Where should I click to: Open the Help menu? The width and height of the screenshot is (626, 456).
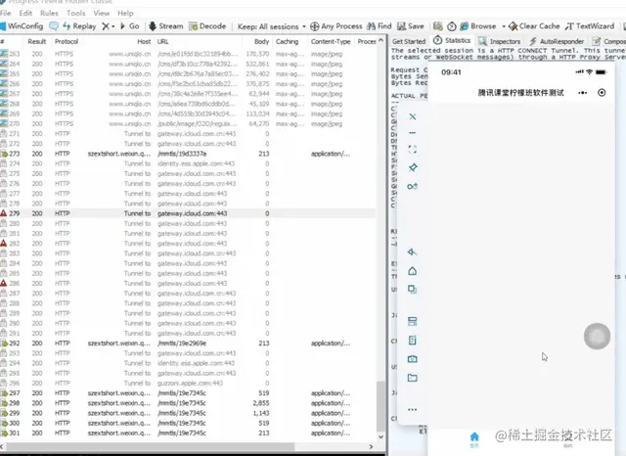(x=125, y=13)
